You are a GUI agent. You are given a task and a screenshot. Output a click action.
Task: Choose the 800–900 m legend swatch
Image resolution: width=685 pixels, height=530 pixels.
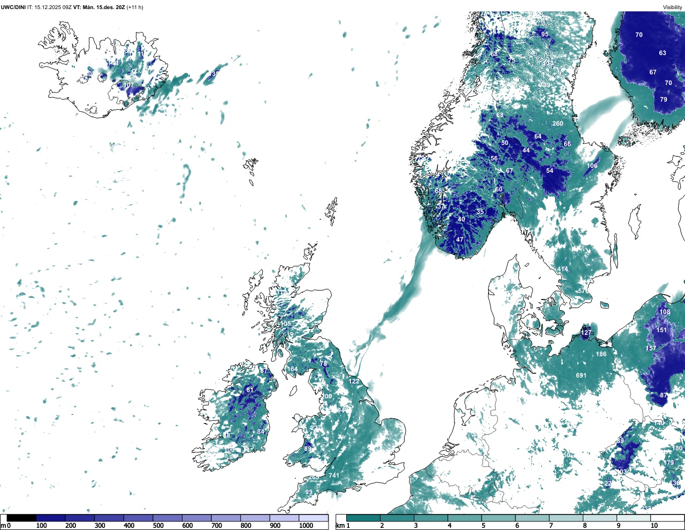click(x=255, y=518)
